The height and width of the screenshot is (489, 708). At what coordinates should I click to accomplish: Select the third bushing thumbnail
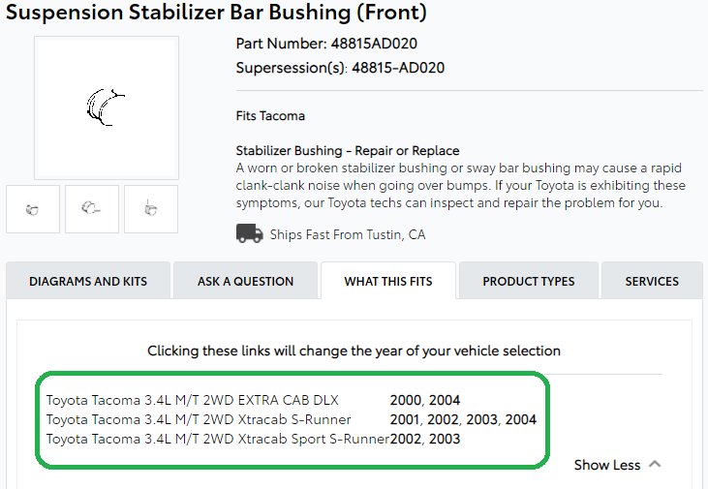point(151,209)
